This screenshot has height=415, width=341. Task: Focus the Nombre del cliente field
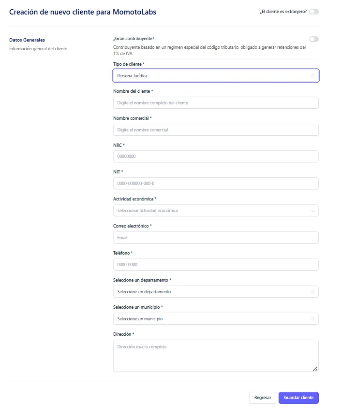216,103
